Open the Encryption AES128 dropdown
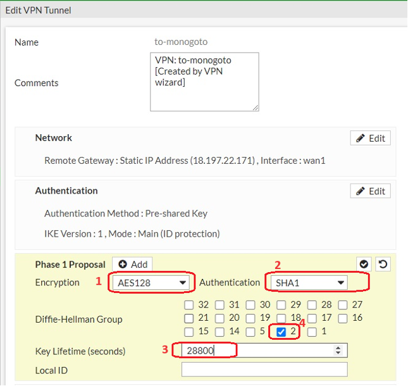 coord(151,282)
